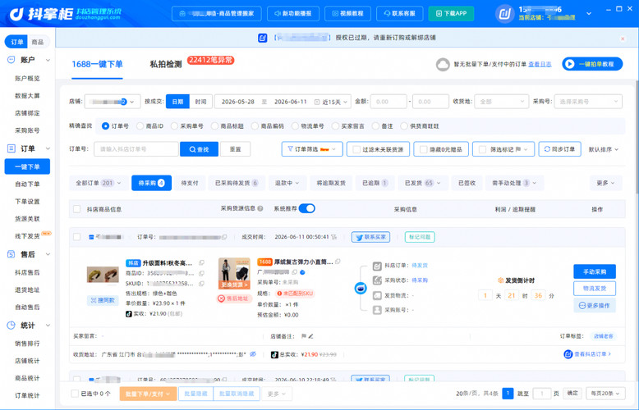The image size is (639, 410).
Task: Open the 店铺 selector dropdown
Action: [113, 102]
